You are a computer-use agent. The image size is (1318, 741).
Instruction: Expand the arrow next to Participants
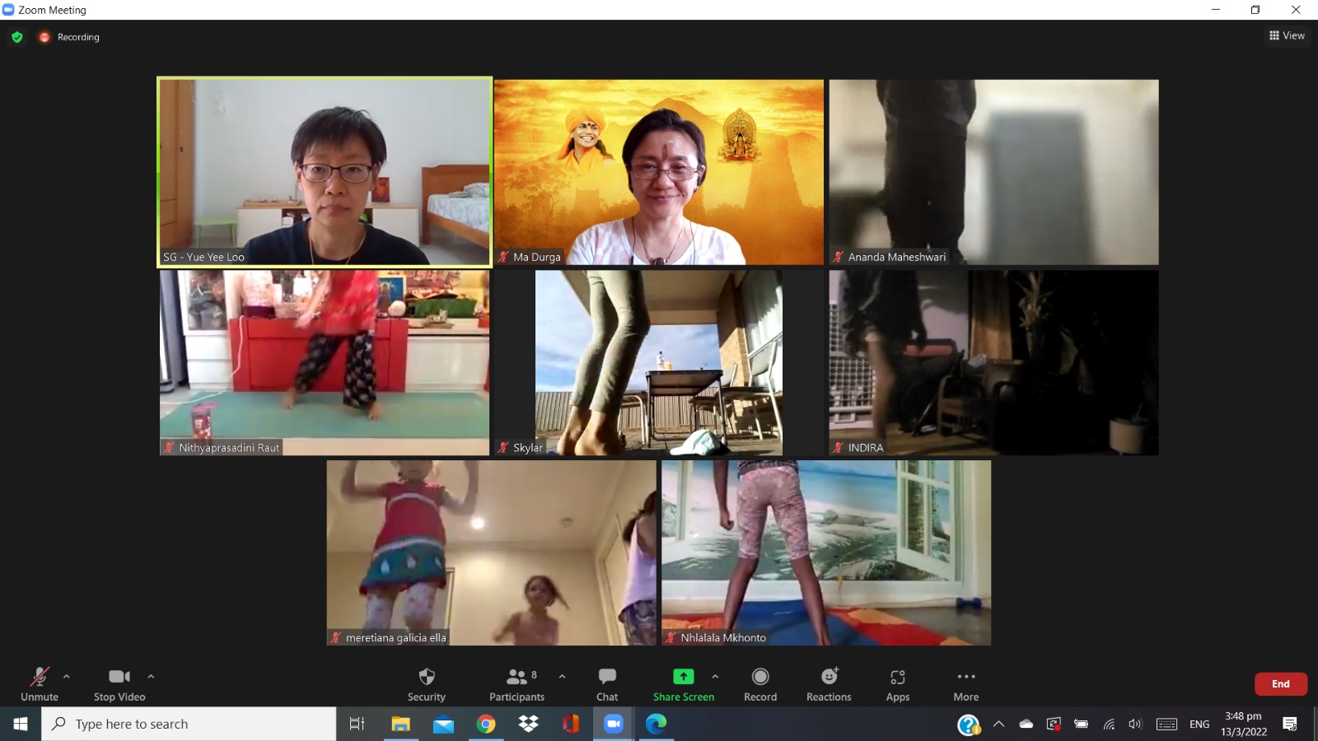coord(562,677)
